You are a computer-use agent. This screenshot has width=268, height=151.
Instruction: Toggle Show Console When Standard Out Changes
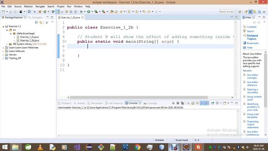coord(202,103)
